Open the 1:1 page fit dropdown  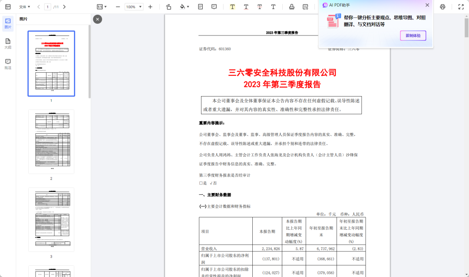(102, 7)
